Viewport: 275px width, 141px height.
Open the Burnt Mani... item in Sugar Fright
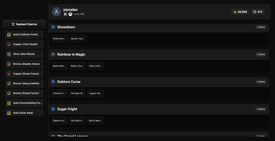[x=96, y=121]
